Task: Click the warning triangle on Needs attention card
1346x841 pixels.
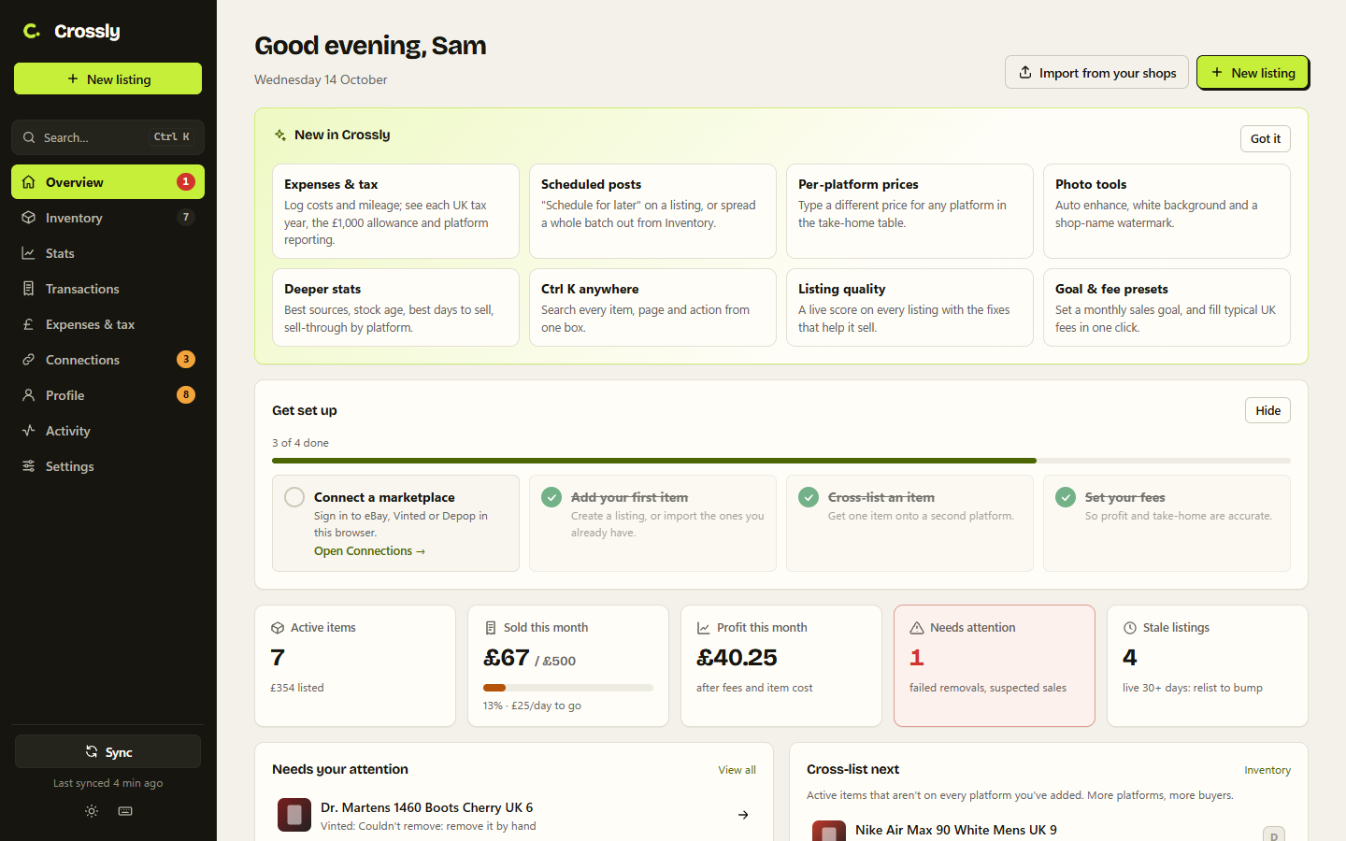Action: click(x=917, y=628)
